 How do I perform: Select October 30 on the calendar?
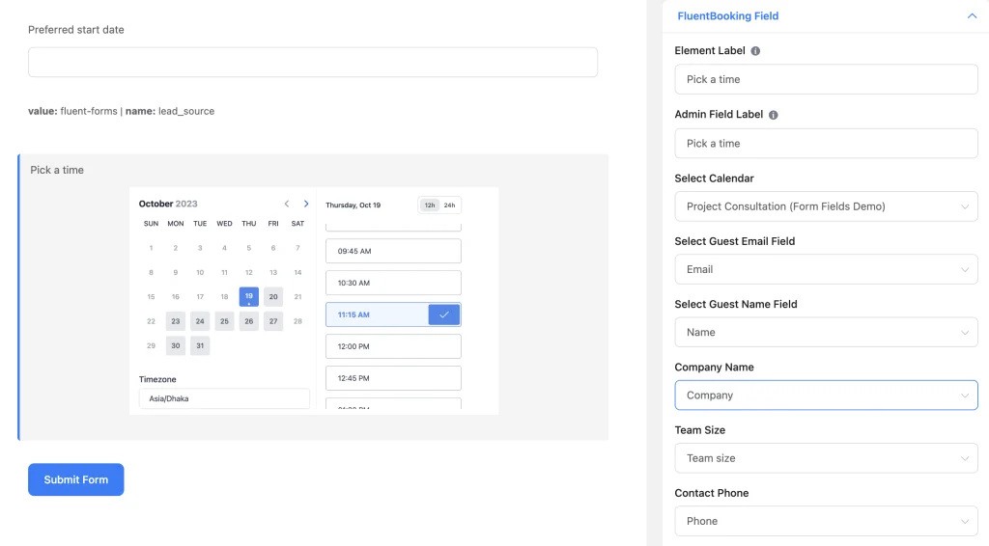(x=176, y=345)
